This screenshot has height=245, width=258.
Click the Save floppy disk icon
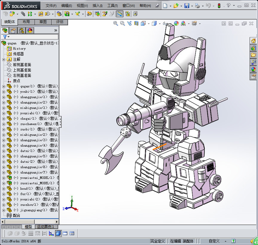click(187, 6)
